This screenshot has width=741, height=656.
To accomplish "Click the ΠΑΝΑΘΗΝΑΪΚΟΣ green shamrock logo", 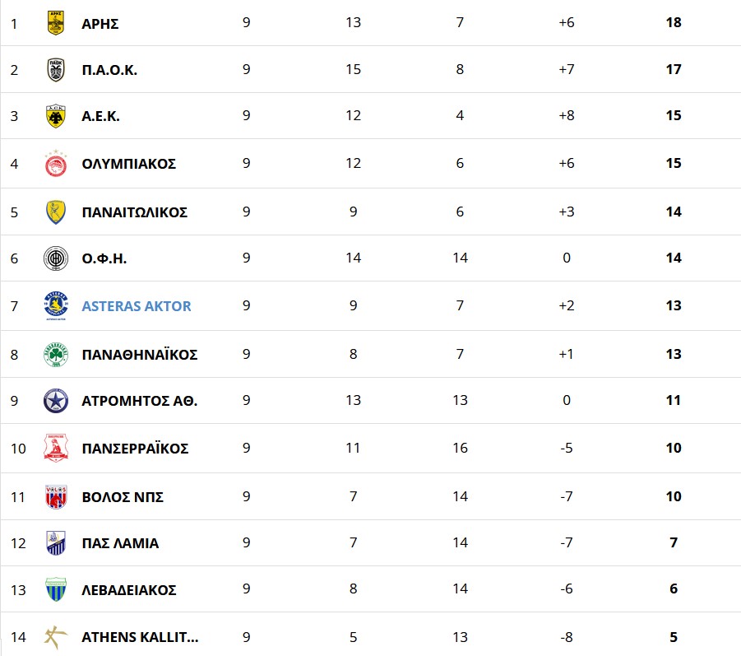I will point(56,354).
